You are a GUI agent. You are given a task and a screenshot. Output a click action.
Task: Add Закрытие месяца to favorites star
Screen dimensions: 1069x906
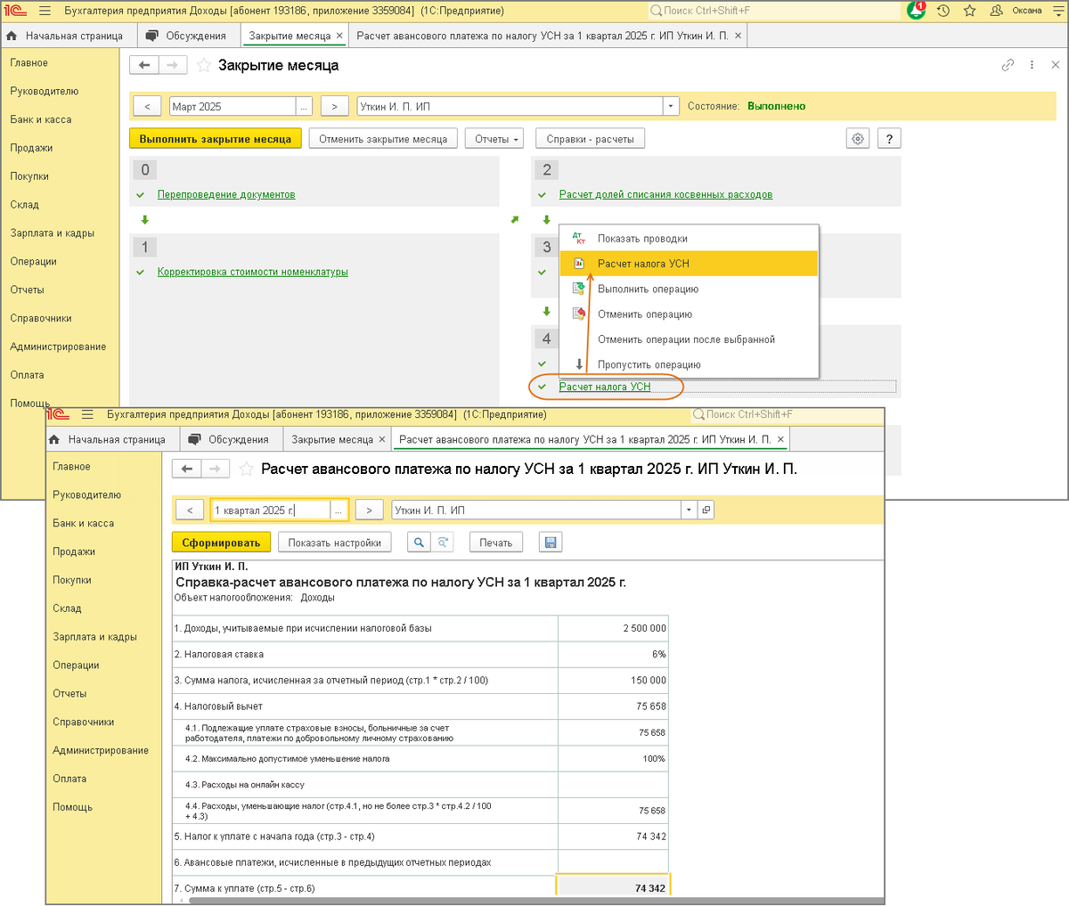[x=204, y=65]
